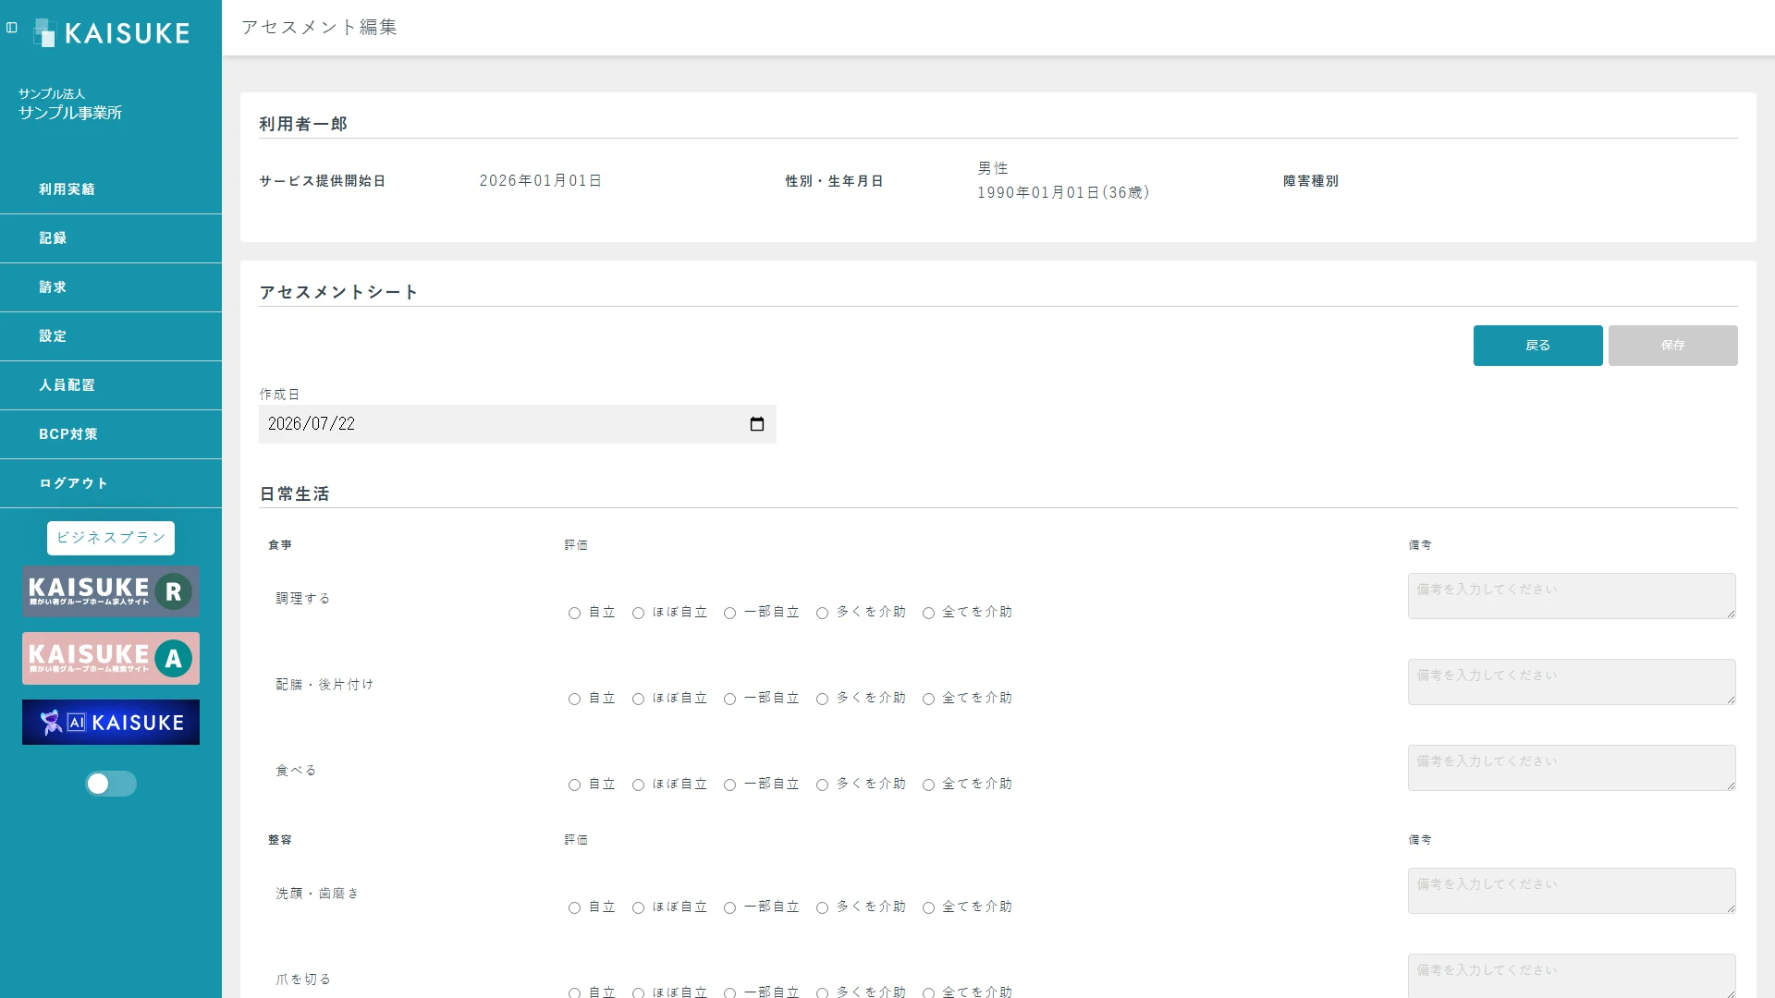The height and width of the screenshot is (998, 1775).
Task: Click the 備考 field for 配膳・後片付け
Action: (1572, 682)
